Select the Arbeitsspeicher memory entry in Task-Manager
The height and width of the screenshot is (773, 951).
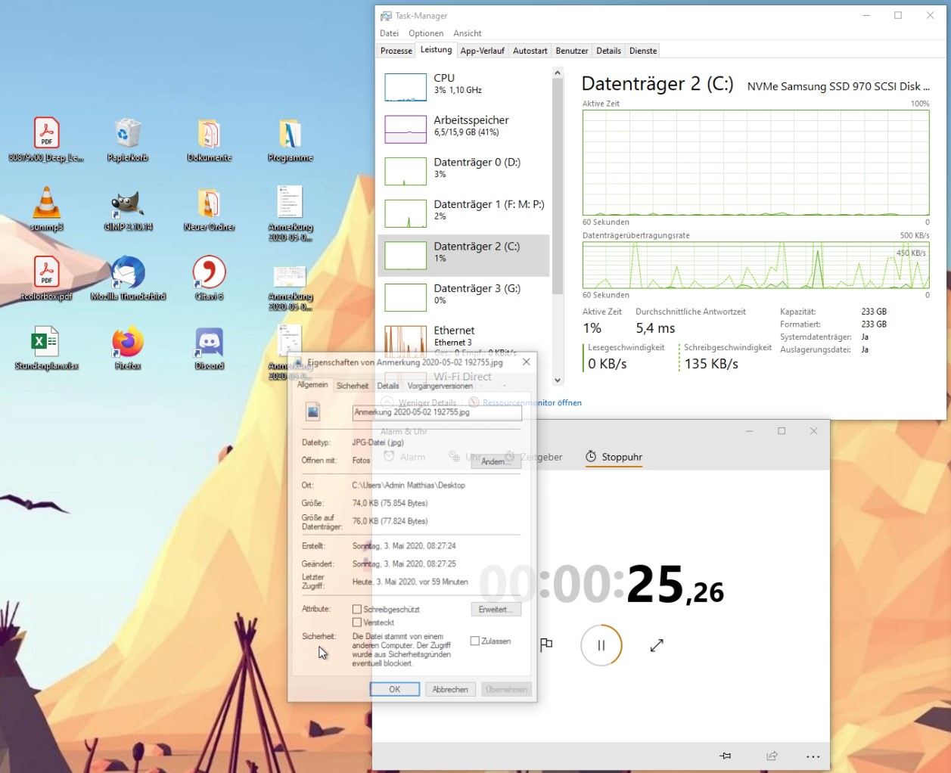(x=464, y=129)
